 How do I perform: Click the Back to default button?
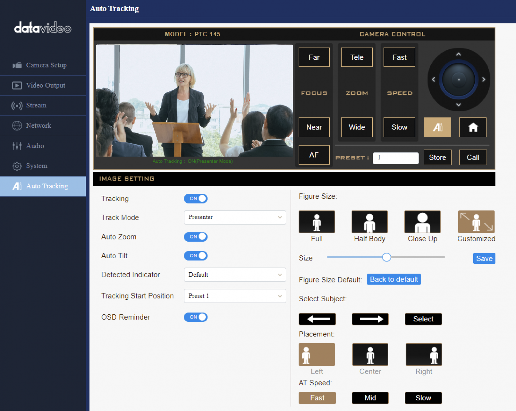pyautogui.click(x=393, y=279)
